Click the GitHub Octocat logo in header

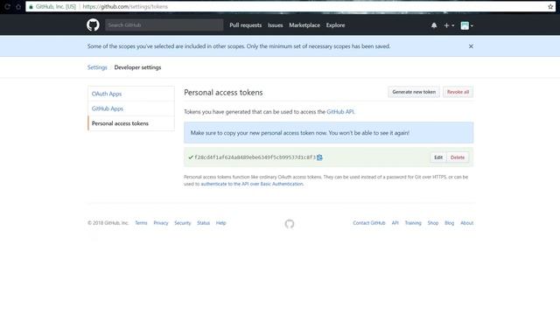click(x=93, y=25)
